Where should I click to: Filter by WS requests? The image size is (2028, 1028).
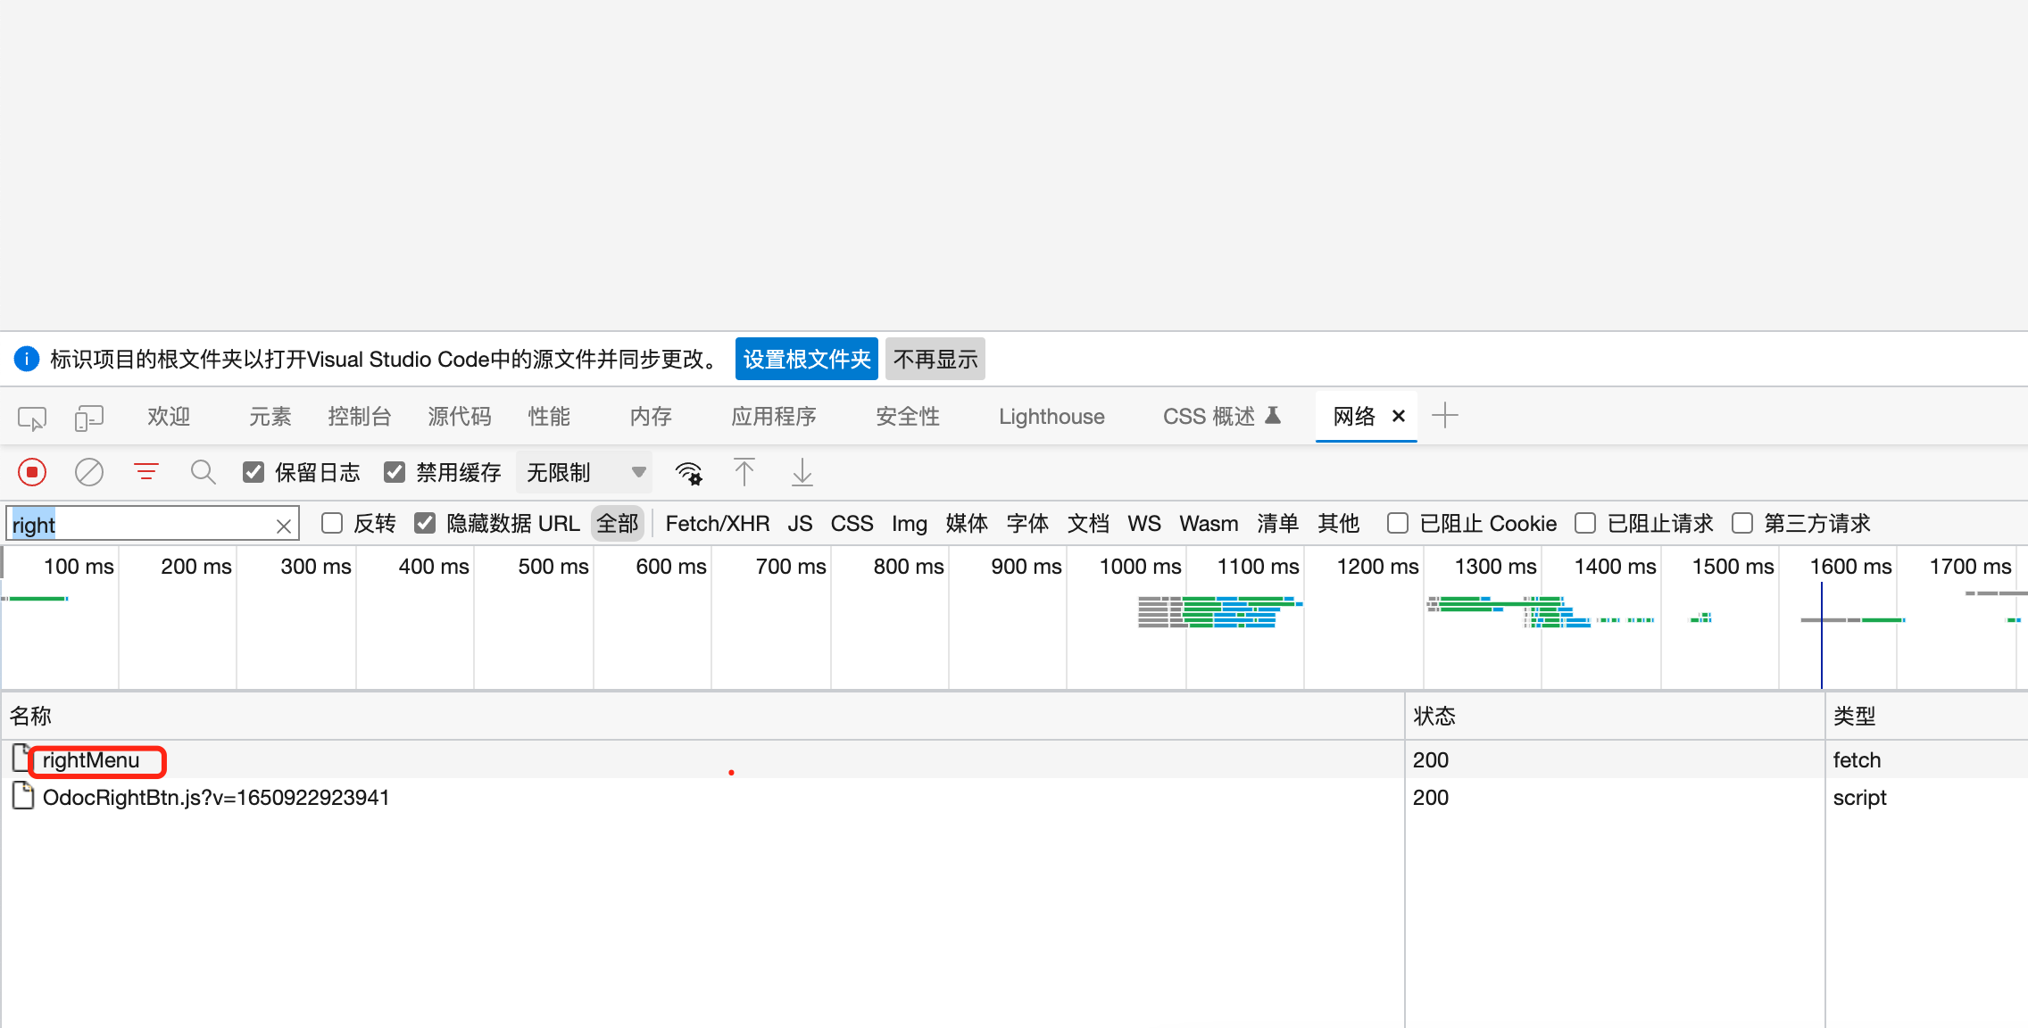(x=1144, y=523)
